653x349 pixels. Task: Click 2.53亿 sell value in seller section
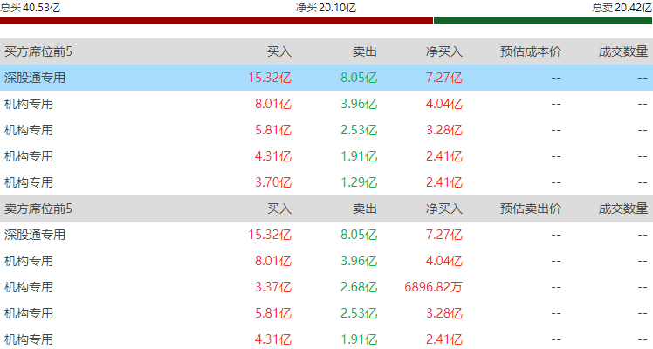point(359,313)
